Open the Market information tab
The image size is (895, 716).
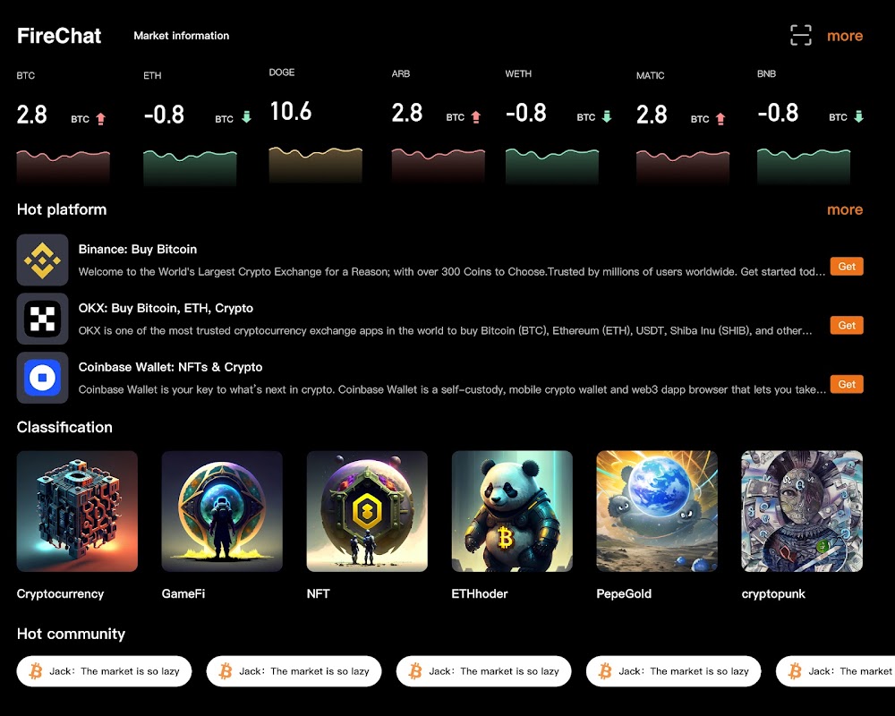(x=182, y=36)
